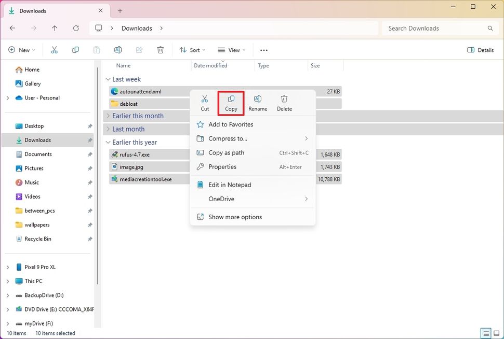Toggle the Details pane
The height and width of the screenshot is (339, 504).
pos(481,50)
